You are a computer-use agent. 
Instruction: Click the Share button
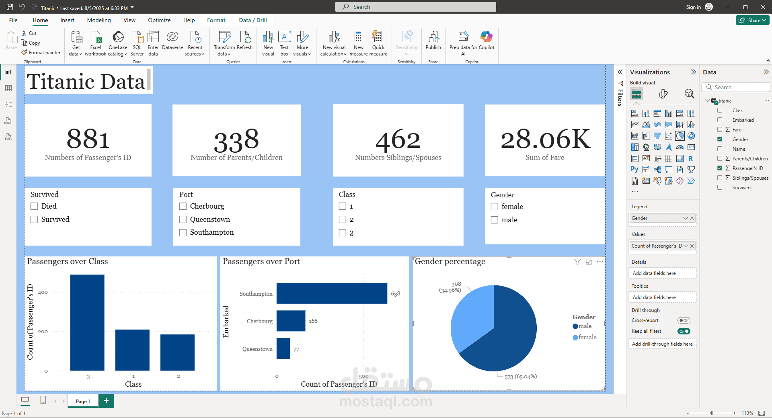pyautogui.click(x=752, y=20)
